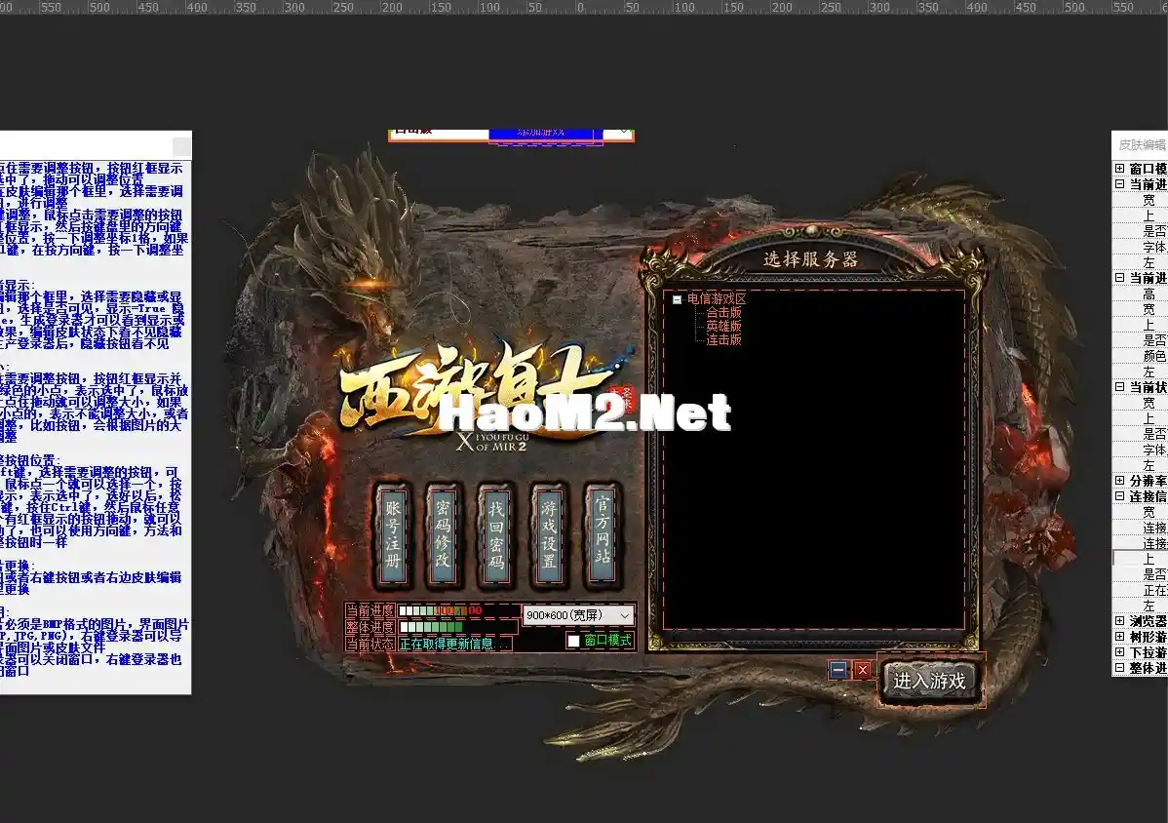Viewport: 1168px width, 823px height.
Task: Open the 密码修改 change password button
Action: [444, 535]
